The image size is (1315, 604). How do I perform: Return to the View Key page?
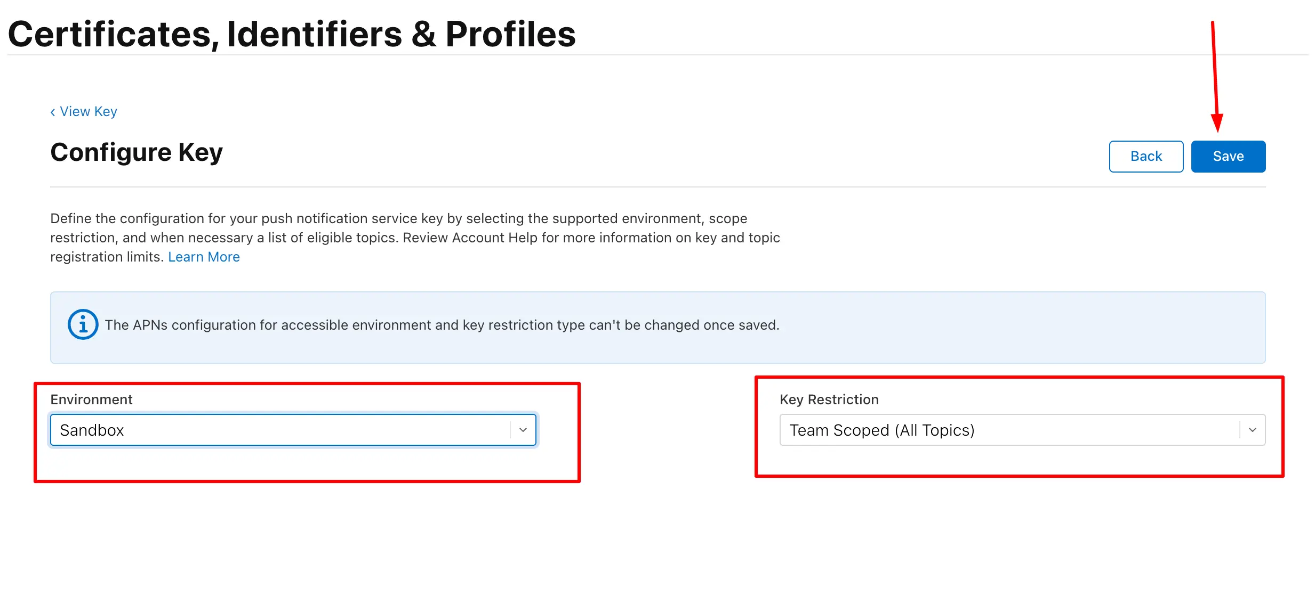(x=89, y=111)
